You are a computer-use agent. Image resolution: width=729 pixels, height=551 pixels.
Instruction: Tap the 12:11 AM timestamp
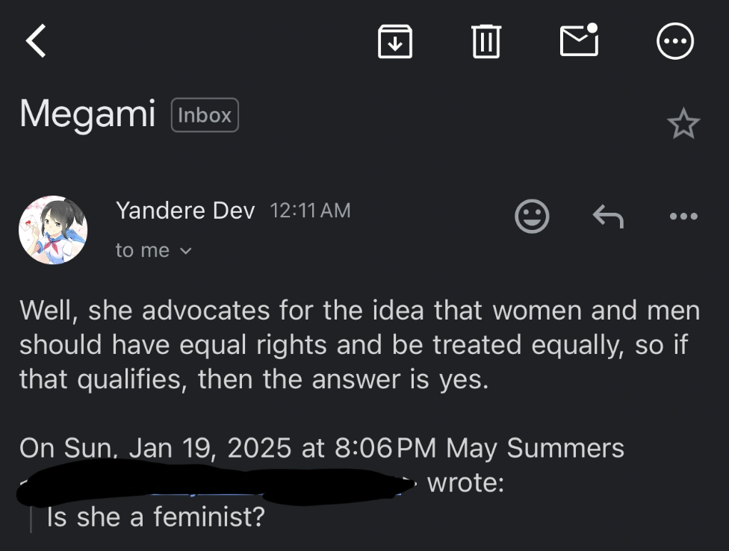tap(310, 211)
